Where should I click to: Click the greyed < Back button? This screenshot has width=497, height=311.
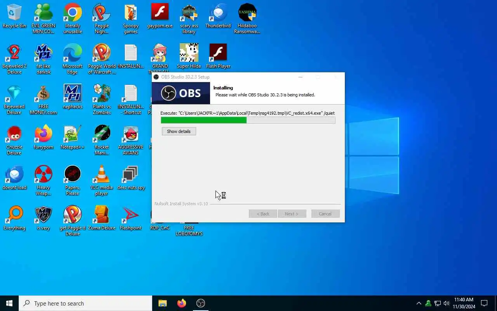point(263,214)
